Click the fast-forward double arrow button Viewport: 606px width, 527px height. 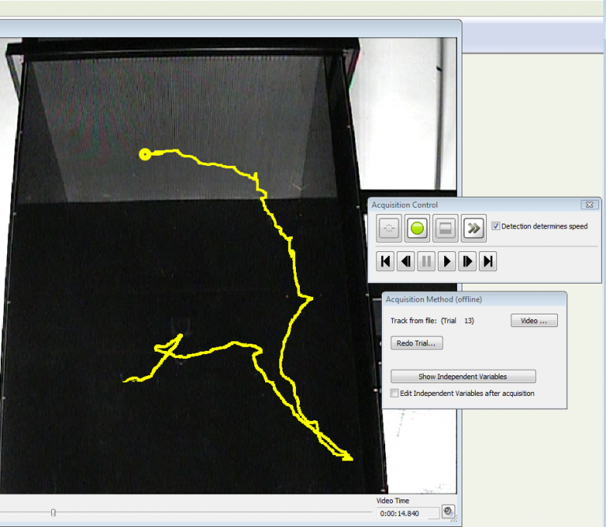click(x=473, y=228)
